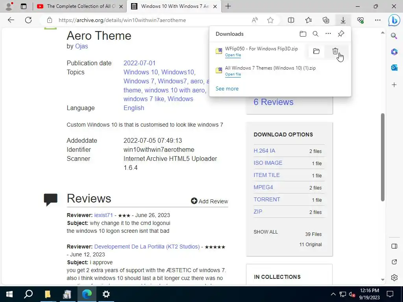
Task: Pin the Downloads panel
Action: tap(341, 34)
